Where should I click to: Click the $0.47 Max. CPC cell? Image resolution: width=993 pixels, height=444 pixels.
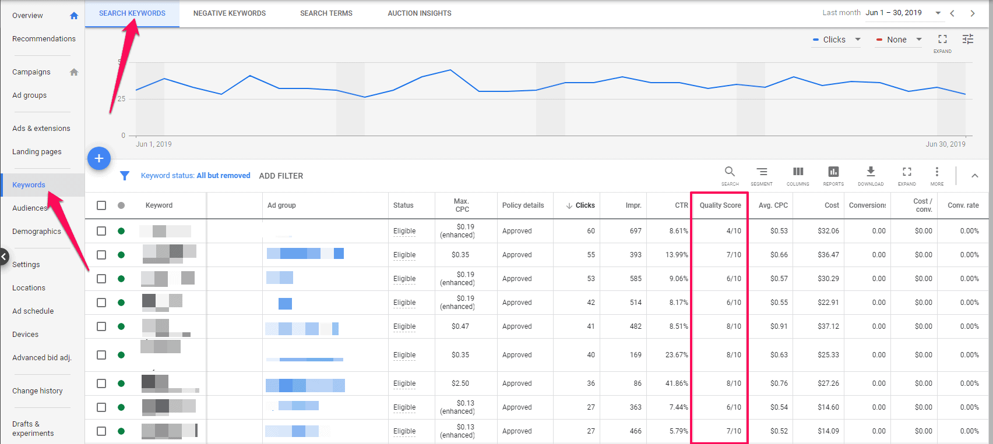[x=460, y=326]
